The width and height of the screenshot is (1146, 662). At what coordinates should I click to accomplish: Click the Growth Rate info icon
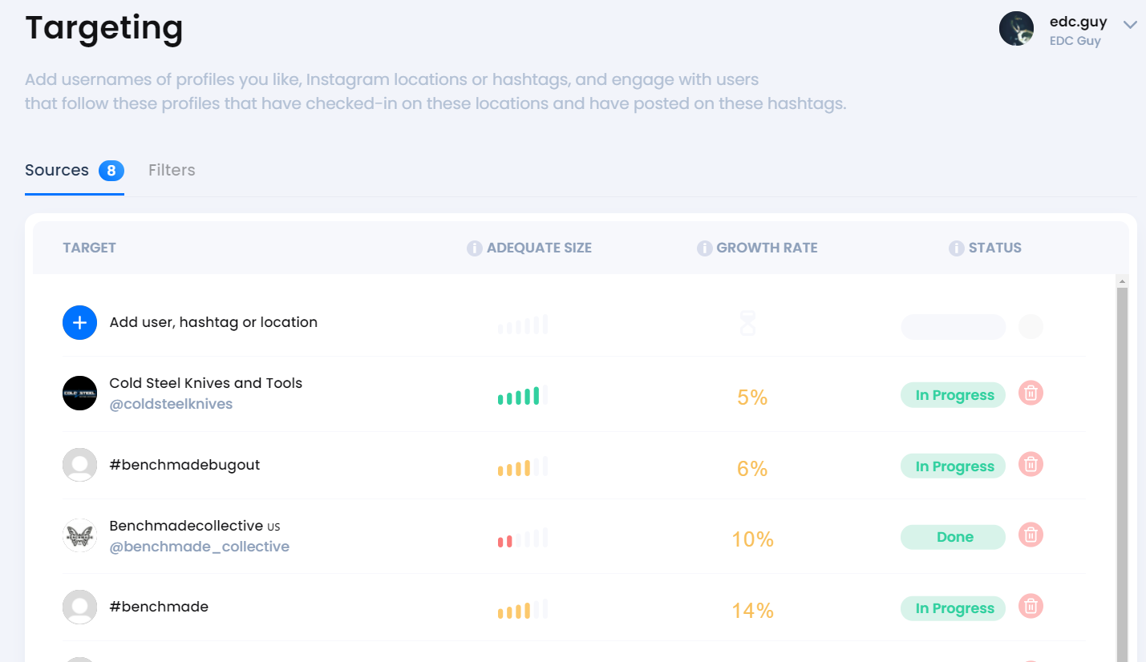(704, 248)
